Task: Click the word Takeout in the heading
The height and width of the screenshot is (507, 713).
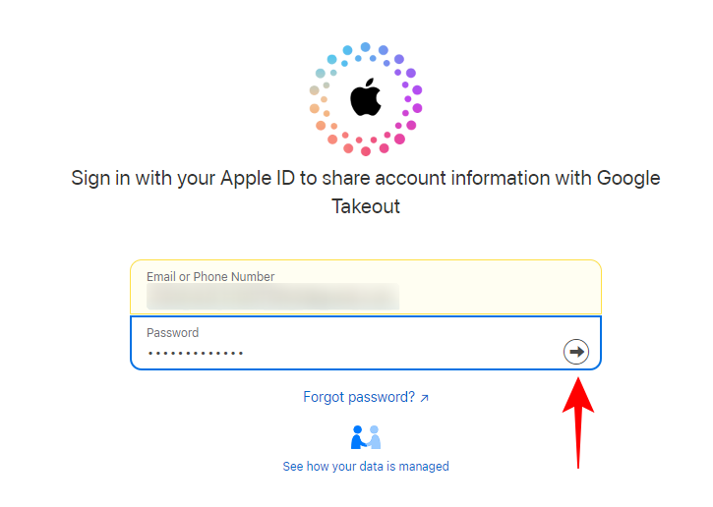Action: click(x=366, y=207)
